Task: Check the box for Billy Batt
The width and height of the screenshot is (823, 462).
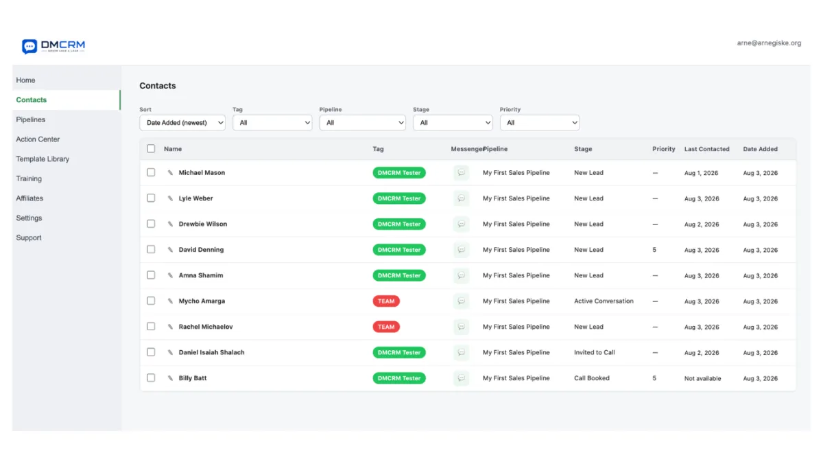Action: (x=151, y=378)
